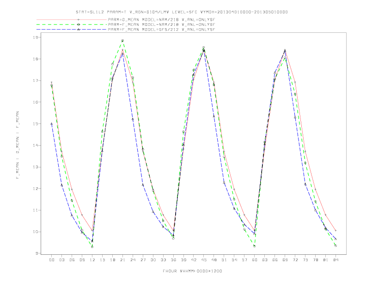The image size is (366, 283).
Task: Click the x-axis tick label 72
Action: 295,260
